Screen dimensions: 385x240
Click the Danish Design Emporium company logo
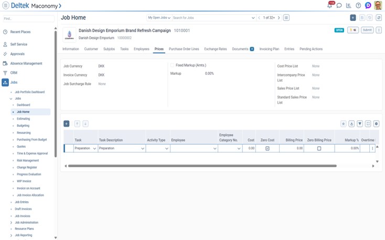(69, 35)
